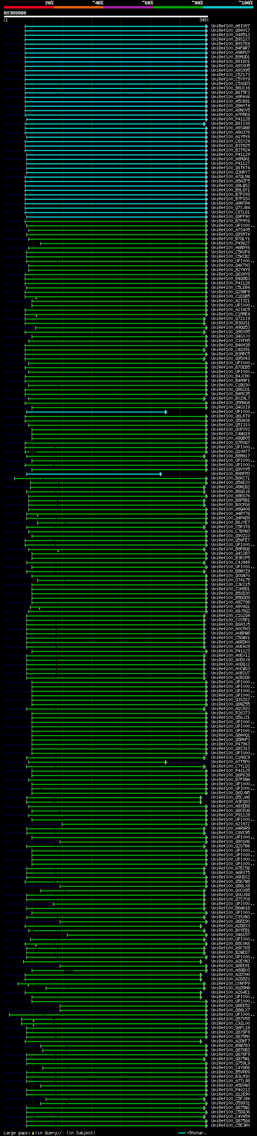
Task: Open the UniRef100_A8E676 entry
Action: click(x=230, y=496)
